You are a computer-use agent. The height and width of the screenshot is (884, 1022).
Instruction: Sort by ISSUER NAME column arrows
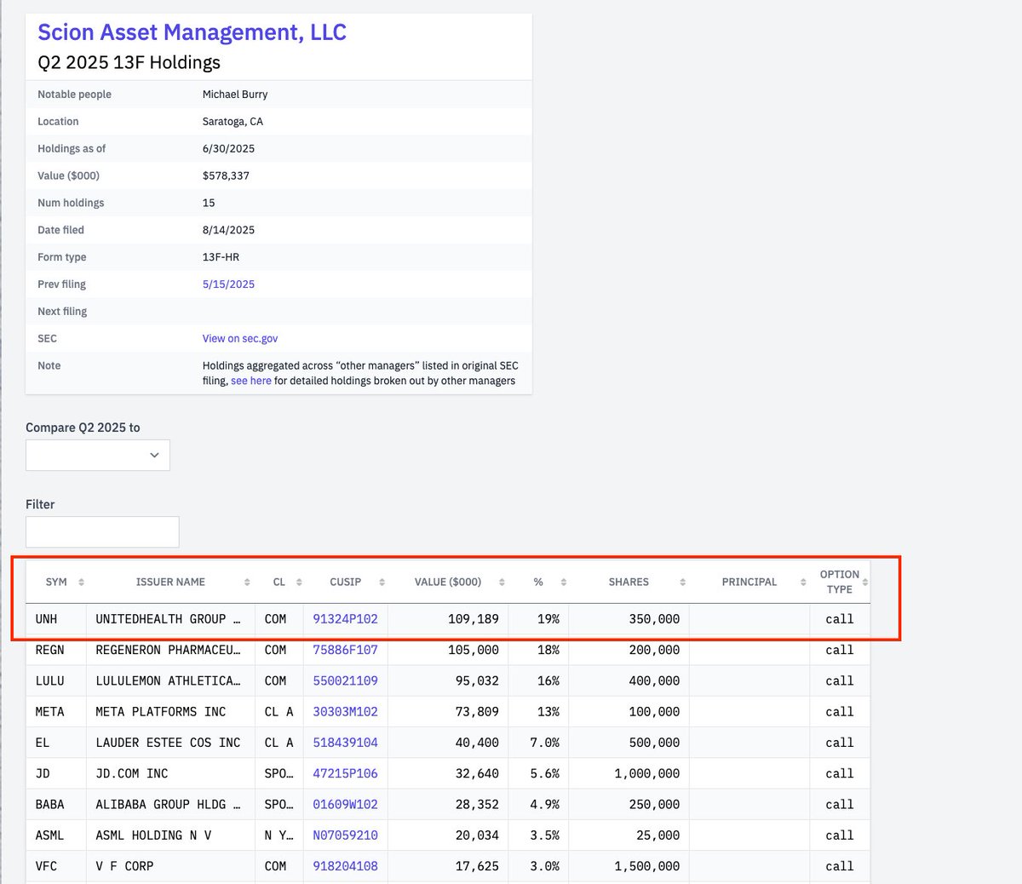(x=247, y=582)
